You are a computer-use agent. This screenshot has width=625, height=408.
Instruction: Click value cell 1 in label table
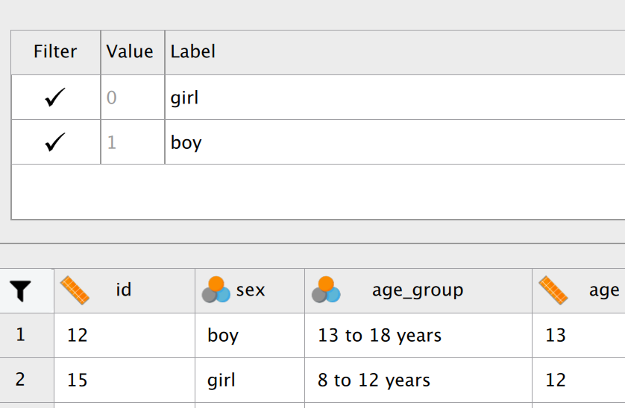point(132,142)
